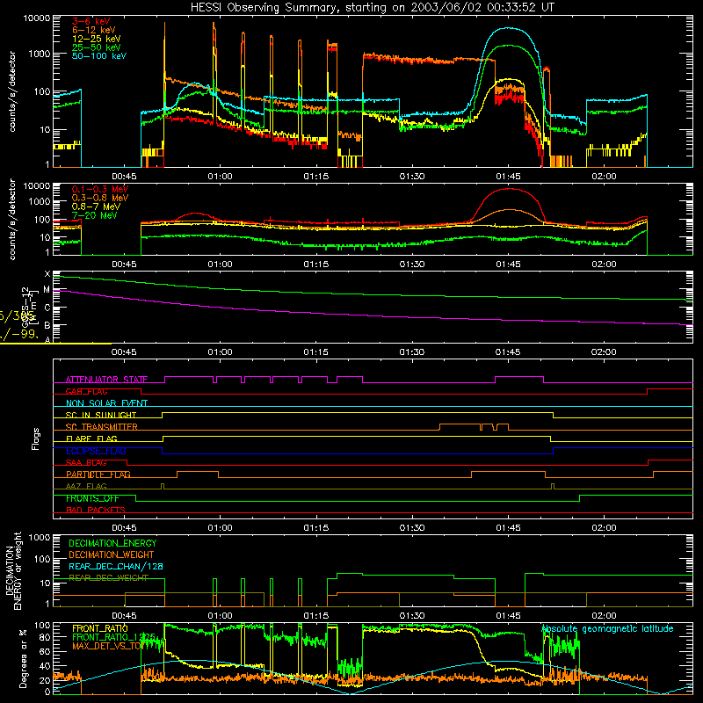Image resolution: width=703 pixels, height=703 pixels.
Task: Click the vertical Flags axis label
Action: pyautogui.click(x=36, y=438)
